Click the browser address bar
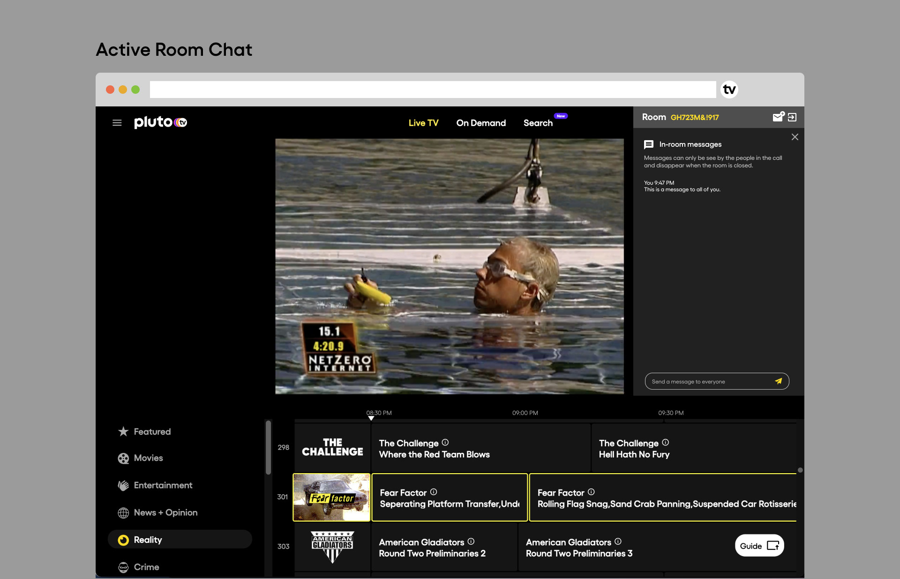This screenshot has width=900, height=579. 432,90
